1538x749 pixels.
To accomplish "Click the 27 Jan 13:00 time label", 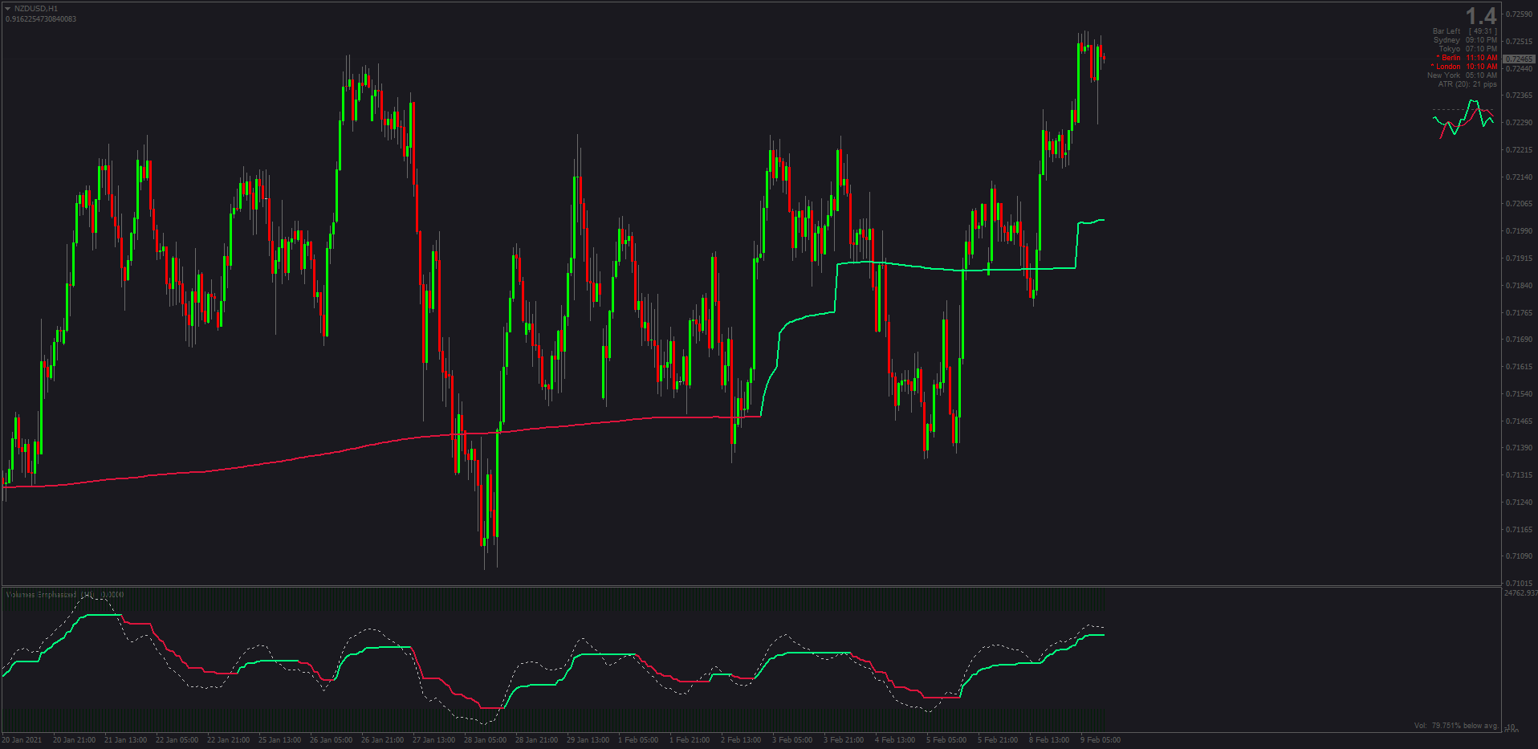I will click(x=433, y=740).
